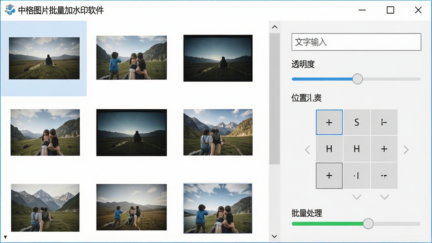Click the thumbnail list scrollbar thumb

coord(274,99)
